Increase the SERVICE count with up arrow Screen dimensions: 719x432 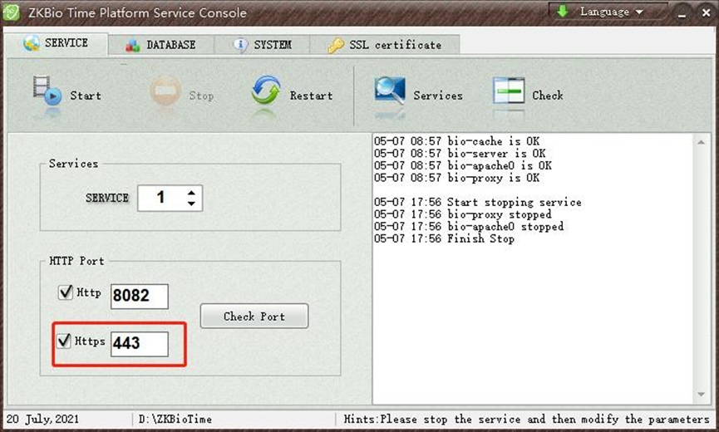pos(192,193)
